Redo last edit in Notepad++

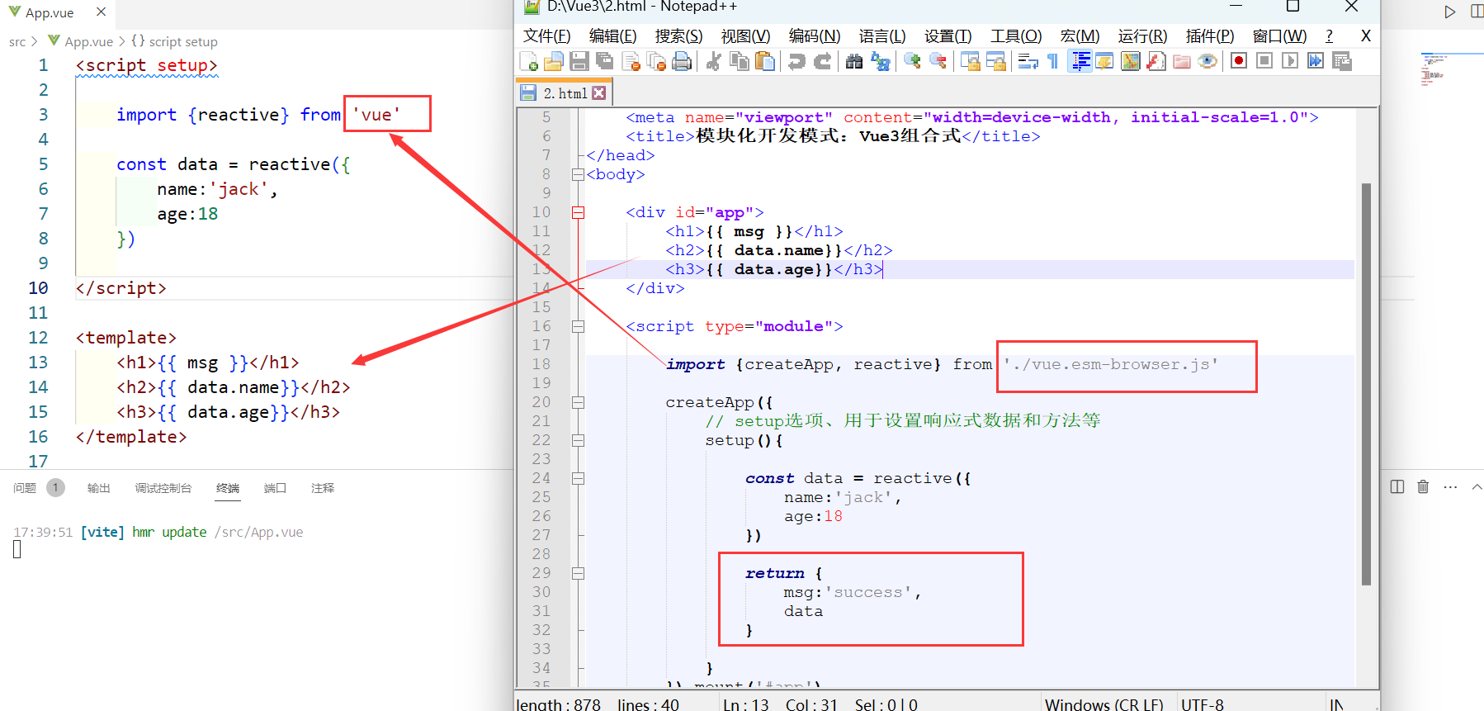pyautogui.click(x=823, y=61)
